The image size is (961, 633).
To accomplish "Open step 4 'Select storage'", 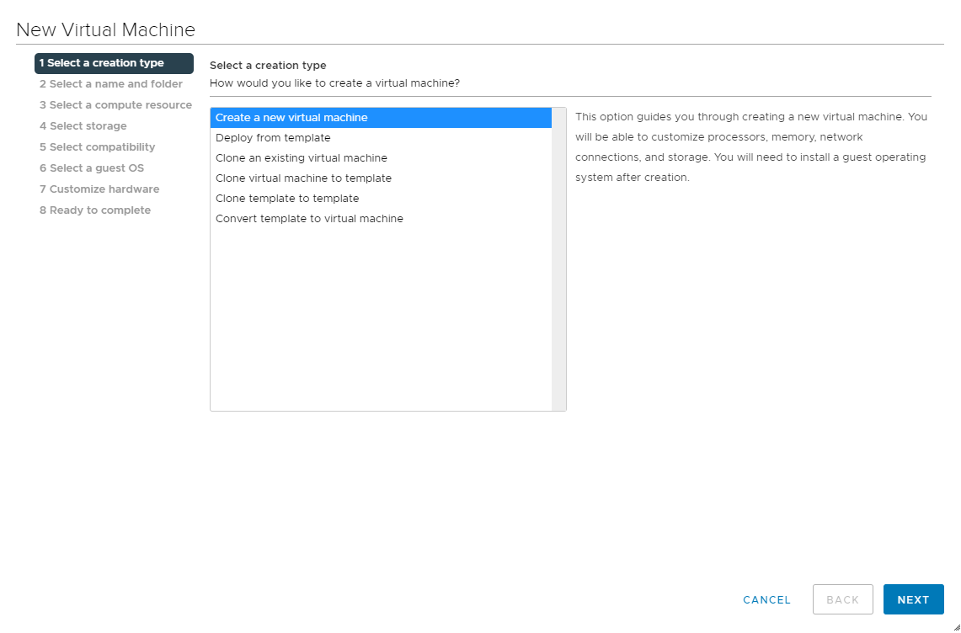I will coord(83,126).
